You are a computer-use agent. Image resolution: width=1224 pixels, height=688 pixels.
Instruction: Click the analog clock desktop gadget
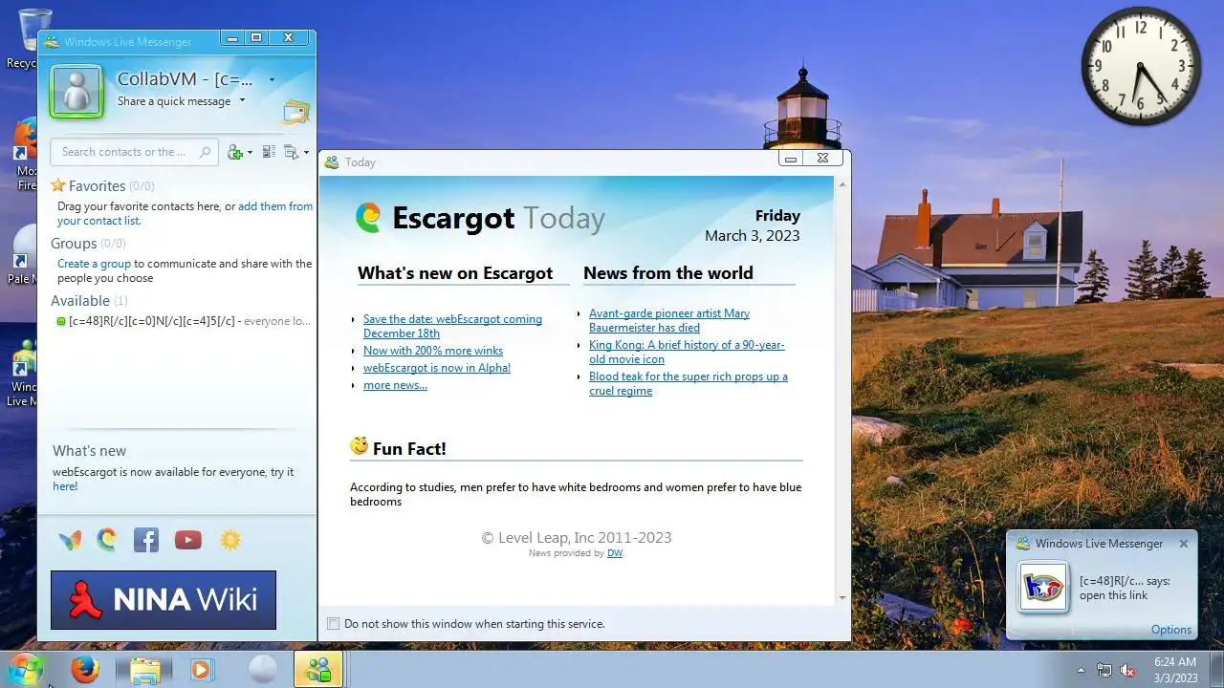click(x=1141, y=66)
